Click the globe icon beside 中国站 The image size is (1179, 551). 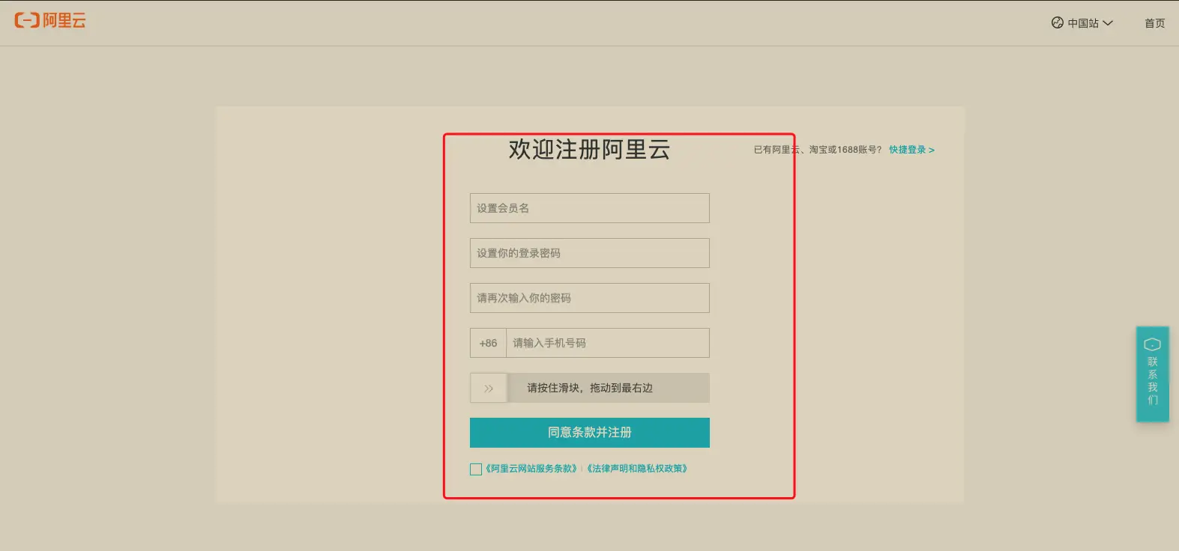tap(1057, 23)
